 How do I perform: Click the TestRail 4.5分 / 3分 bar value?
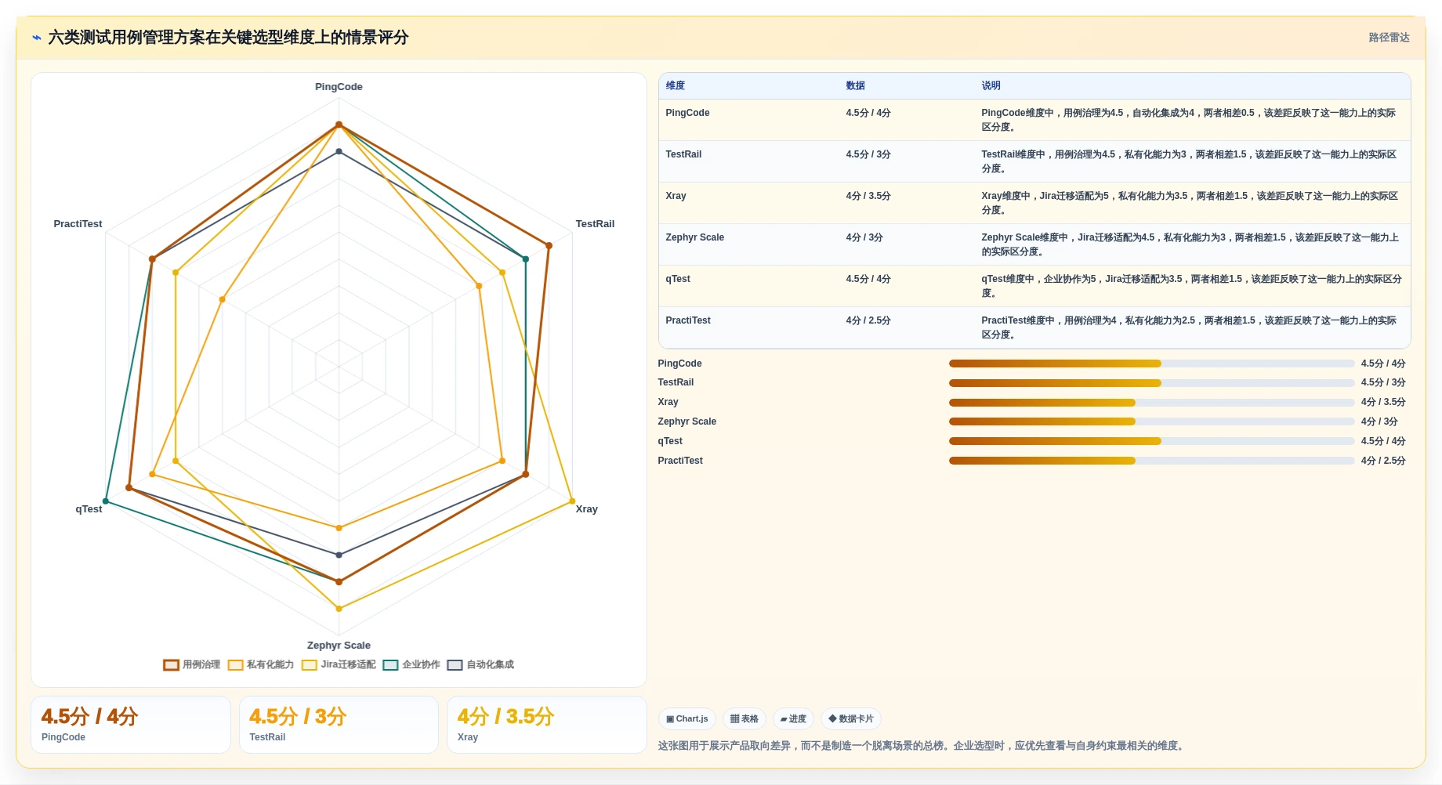coord(1383,383)
